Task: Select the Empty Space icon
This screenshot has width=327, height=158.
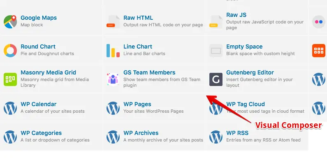Action: (x=216, y=51)
